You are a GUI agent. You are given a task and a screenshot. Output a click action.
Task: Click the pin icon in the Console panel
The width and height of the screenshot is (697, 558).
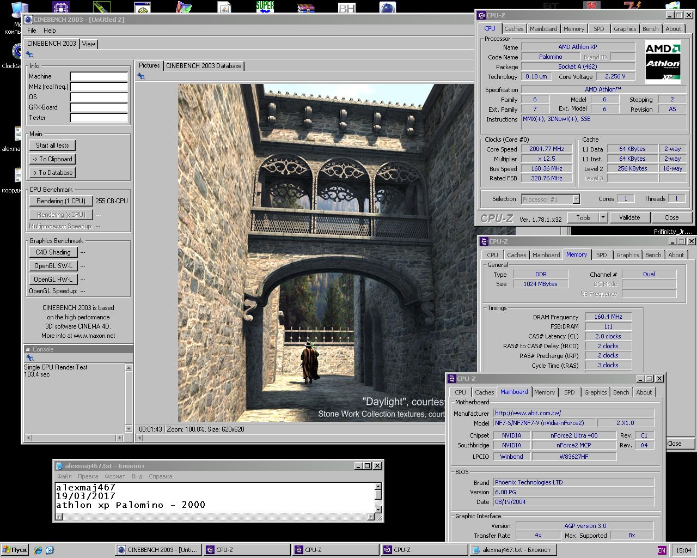pos(29,358)
